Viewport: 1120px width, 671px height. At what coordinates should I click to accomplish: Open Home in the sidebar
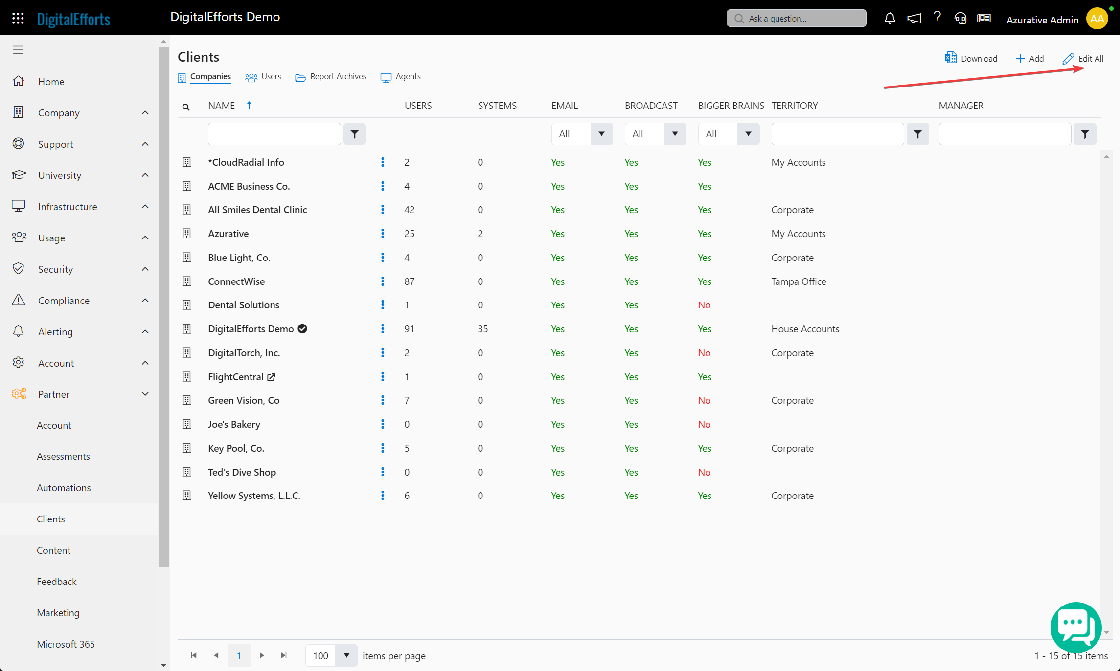click(x=51, y=82)
